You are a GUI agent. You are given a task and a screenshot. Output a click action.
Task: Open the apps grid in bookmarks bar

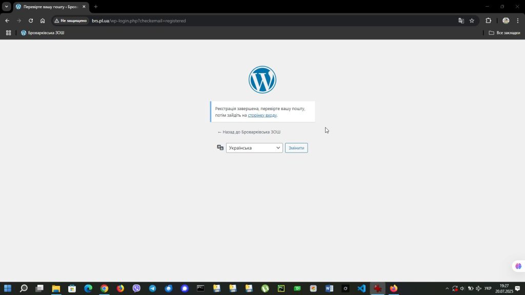click(8, 33)
